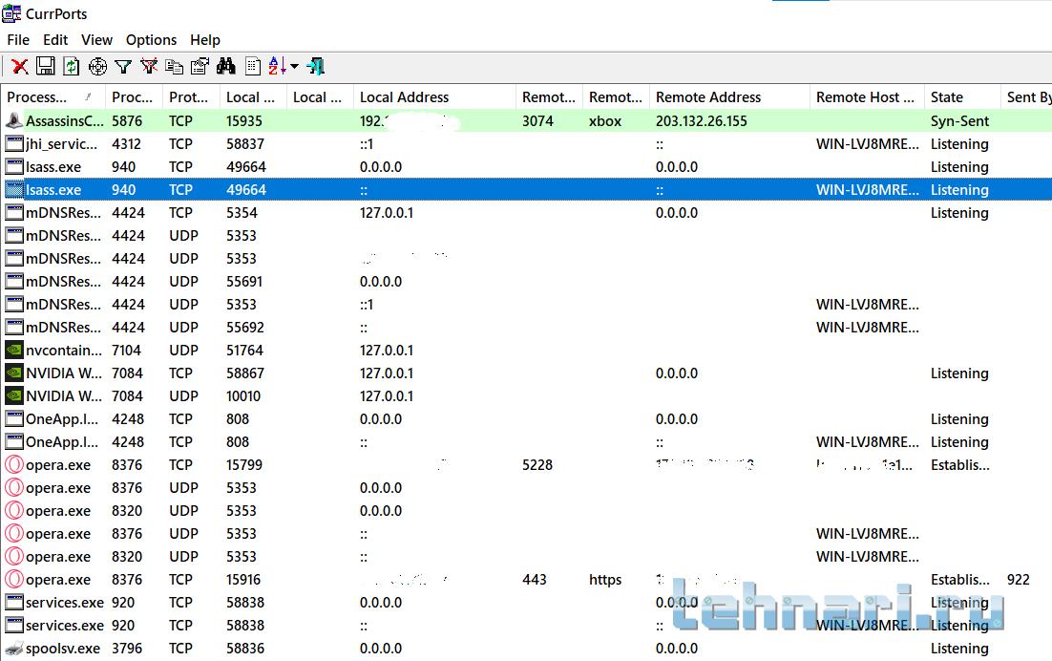Click local port 51764 cell
This screenshot has height=661, width=1052.
pyautogui.click(x=244, y=350)
